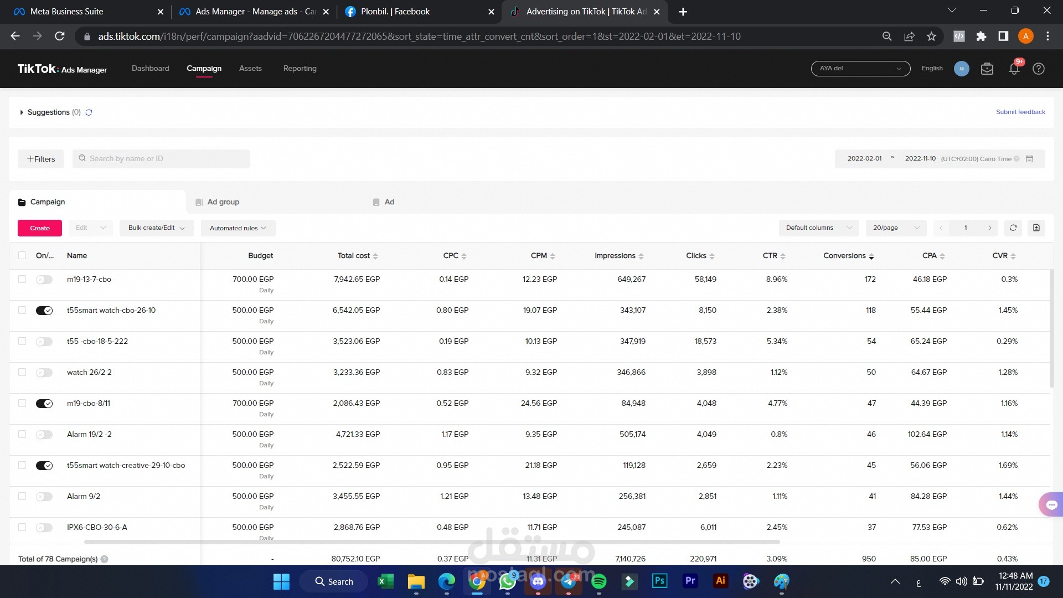1063x598 pixels.
Task: Open Excel from the taskbar
Action: 385,581
